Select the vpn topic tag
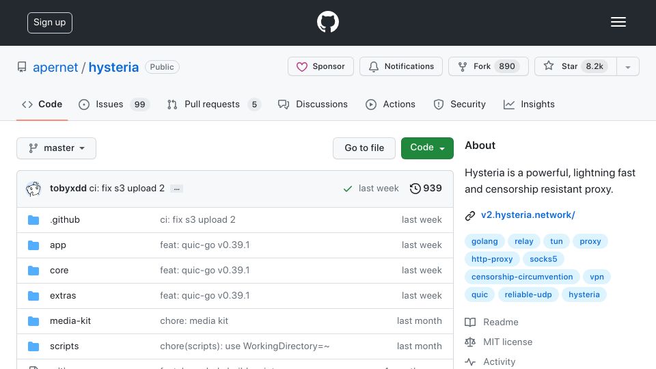 click(597, 277)
